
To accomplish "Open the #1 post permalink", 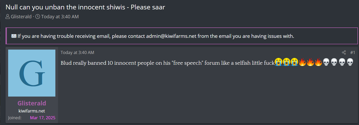I will coord(352,52).
